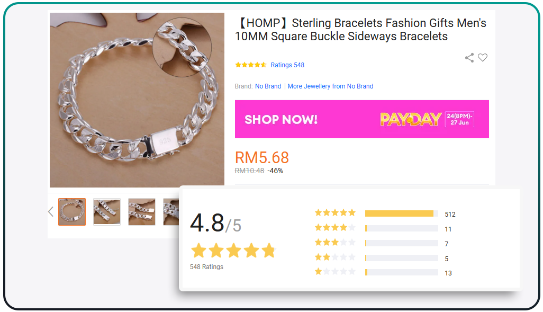Filter reviews by one-star row
Viewport: 543px width, 312px height.
tap(383, 272)
